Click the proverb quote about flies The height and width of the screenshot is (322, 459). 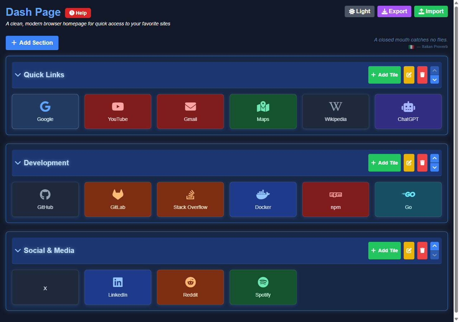(411, 40)
